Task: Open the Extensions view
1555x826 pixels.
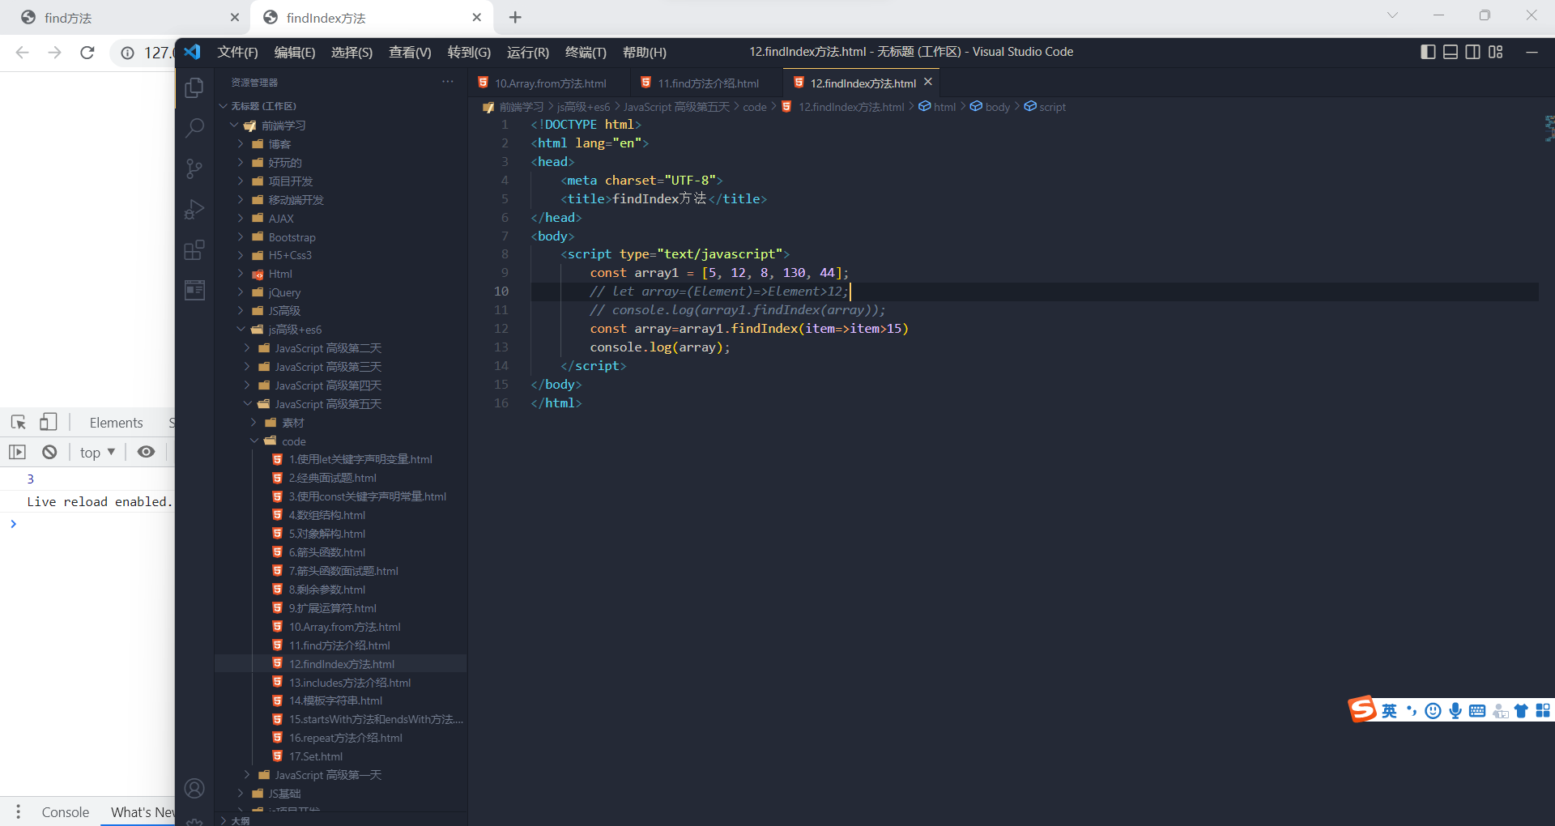Action: click(x=194, y=249)
